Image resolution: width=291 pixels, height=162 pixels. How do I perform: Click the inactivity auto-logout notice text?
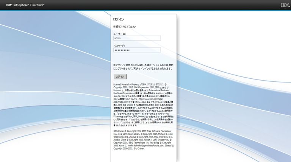coord(143,67)
